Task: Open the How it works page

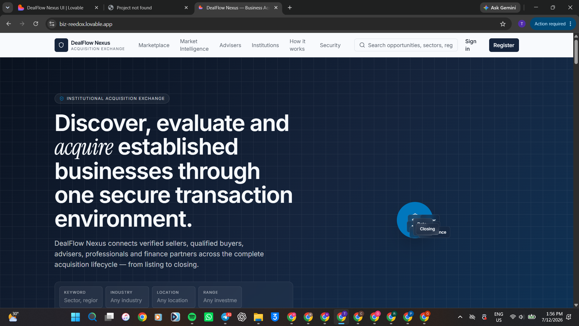Action: (298, 45)
